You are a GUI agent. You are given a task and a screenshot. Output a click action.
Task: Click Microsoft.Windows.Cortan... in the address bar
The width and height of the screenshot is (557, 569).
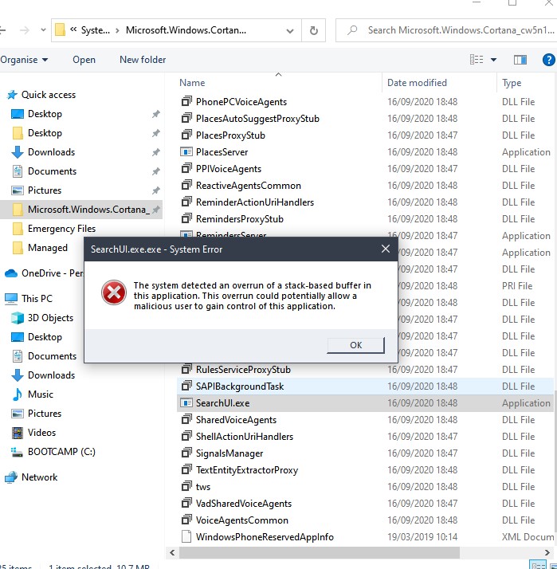(x=186, y=30)
